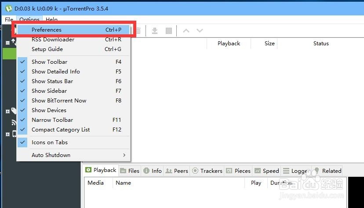Open the Auto Shutdown submenu arrow
The width and height of the screenshot is (364, 208).
click(x=124, y=155)
